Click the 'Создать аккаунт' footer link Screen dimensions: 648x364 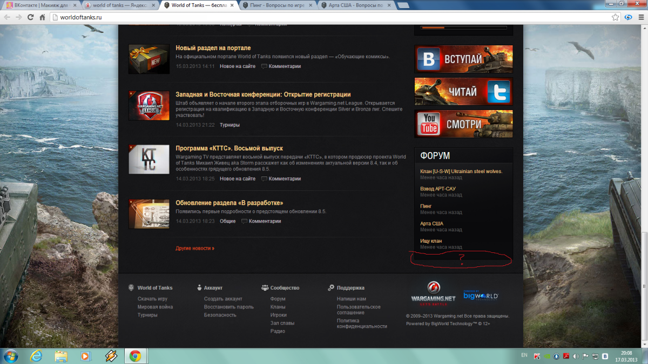(x=223, y=299)
